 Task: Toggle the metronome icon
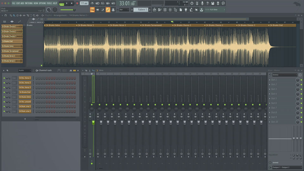[92, 3]
